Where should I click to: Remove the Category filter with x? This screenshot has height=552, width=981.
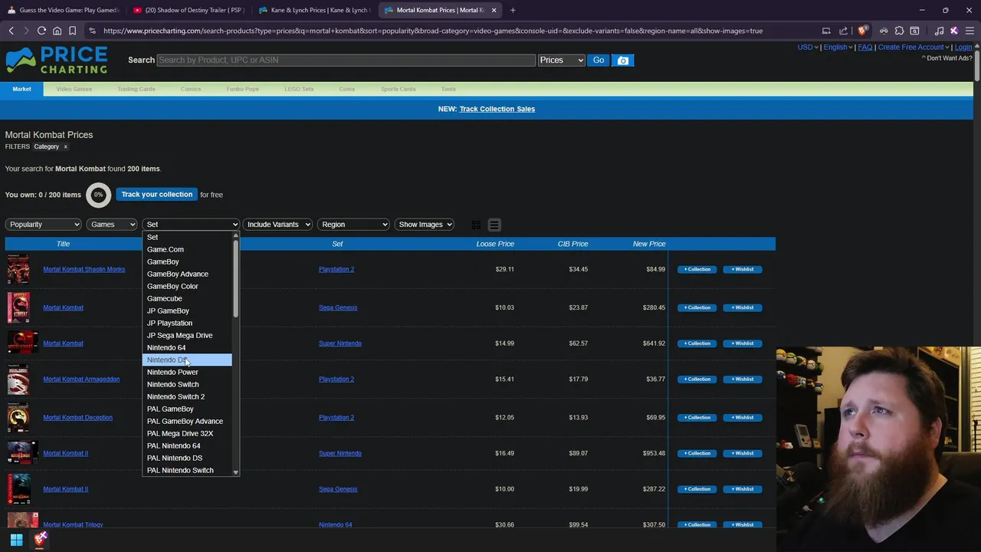pos(65,146)
